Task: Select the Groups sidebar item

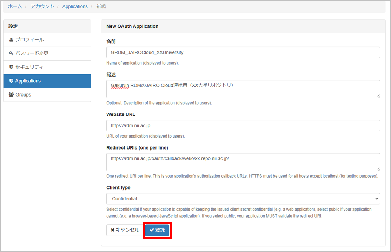Action: tap(23, 95)
